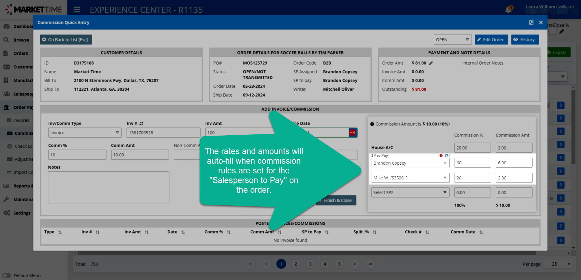Click Go Back to List button
Viewport: 581px width, 280px height.
coord(66,40)
